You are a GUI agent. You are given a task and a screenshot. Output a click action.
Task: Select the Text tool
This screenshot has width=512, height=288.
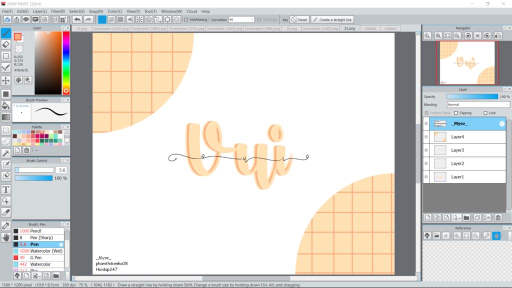[x=6, y=189]
